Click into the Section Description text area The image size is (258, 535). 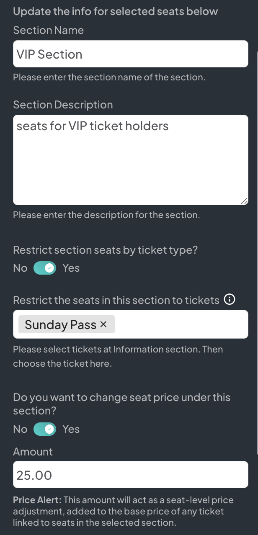(x=131, y=163)
